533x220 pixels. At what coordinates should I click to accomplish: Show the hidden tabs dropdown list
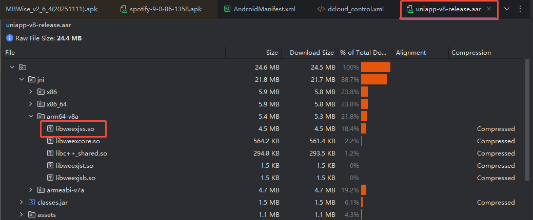tap(507, 9)
